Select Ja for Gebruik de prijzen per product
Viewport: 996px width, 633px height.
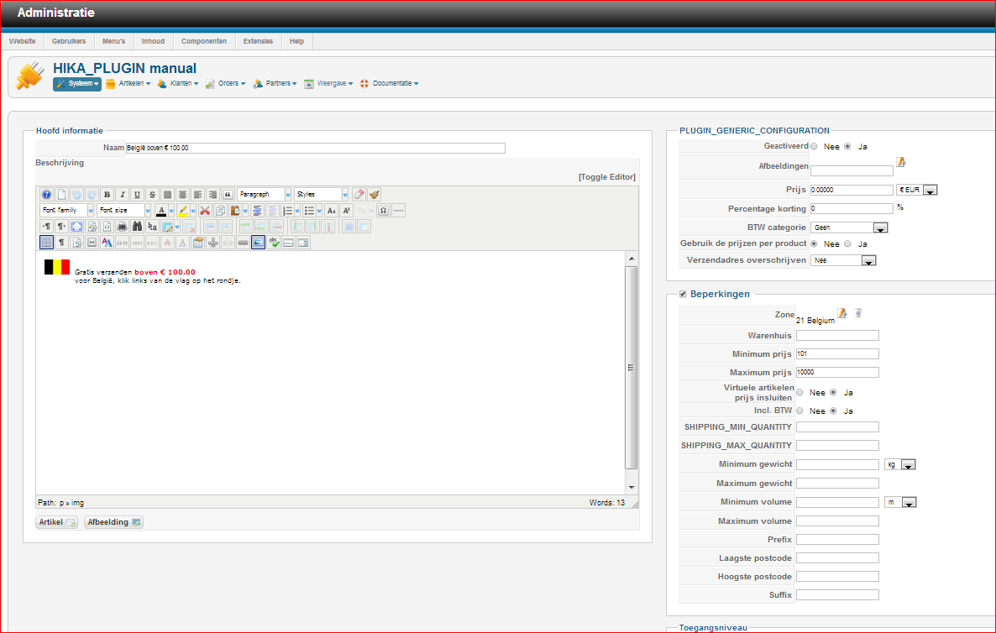pyautogui.click(x=847, y=243)
